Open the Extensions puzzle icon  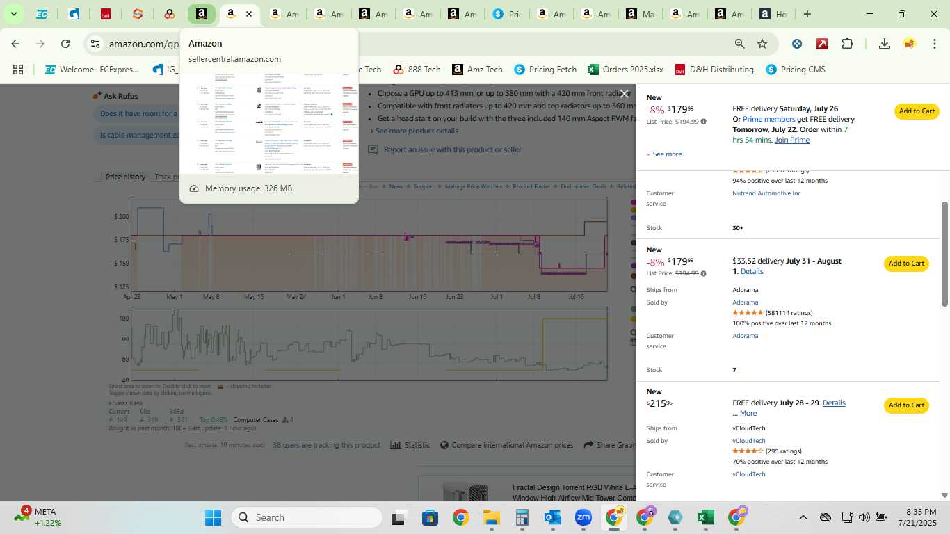[847, 44]
